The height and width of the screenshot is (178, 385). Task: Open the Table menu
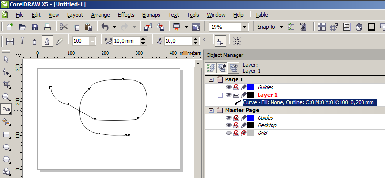261,15
